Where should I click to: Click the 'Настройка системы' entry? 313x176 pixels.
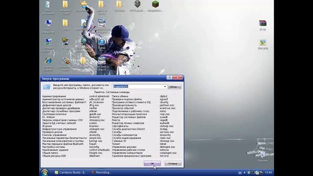[53, 147]
